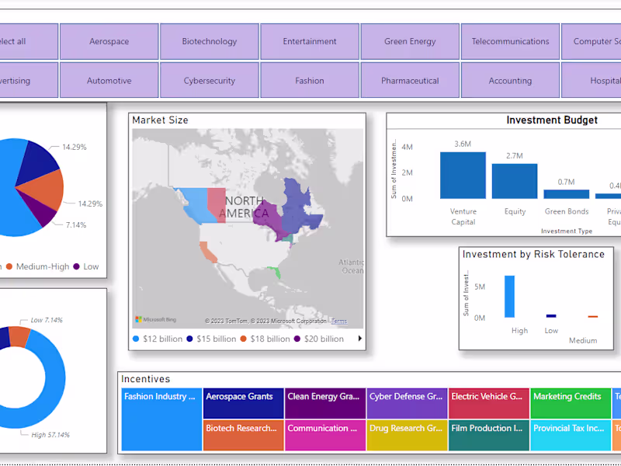The image size is (621, 466).
Task: Select the Green Bonds bar showing 0.7M
Action: tap(567, 194)
